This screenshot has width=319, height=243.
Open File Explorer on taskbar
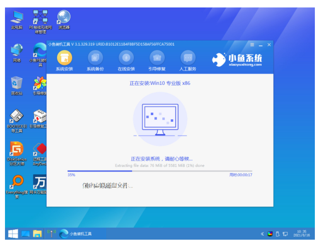click(37, 234)
